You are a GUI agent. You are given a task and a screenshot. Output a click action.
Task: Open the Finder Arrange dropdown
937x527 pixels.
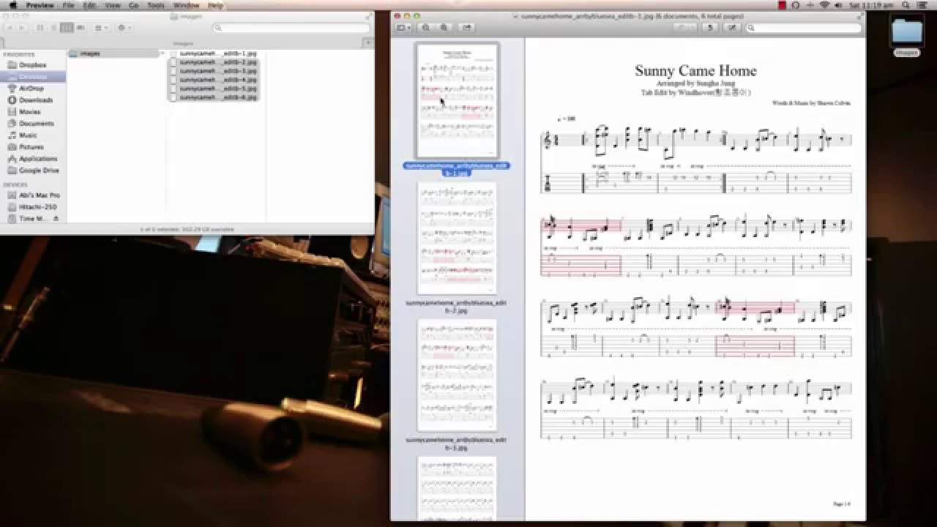pos(101,28)
